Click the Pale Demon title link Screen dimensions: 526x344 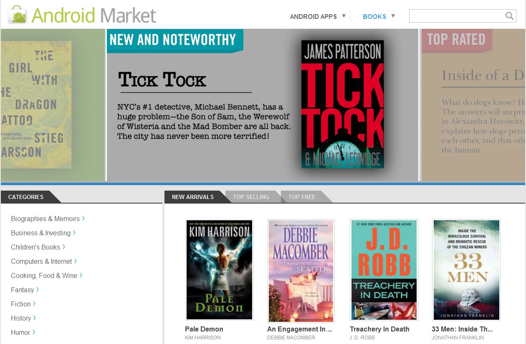204,329
